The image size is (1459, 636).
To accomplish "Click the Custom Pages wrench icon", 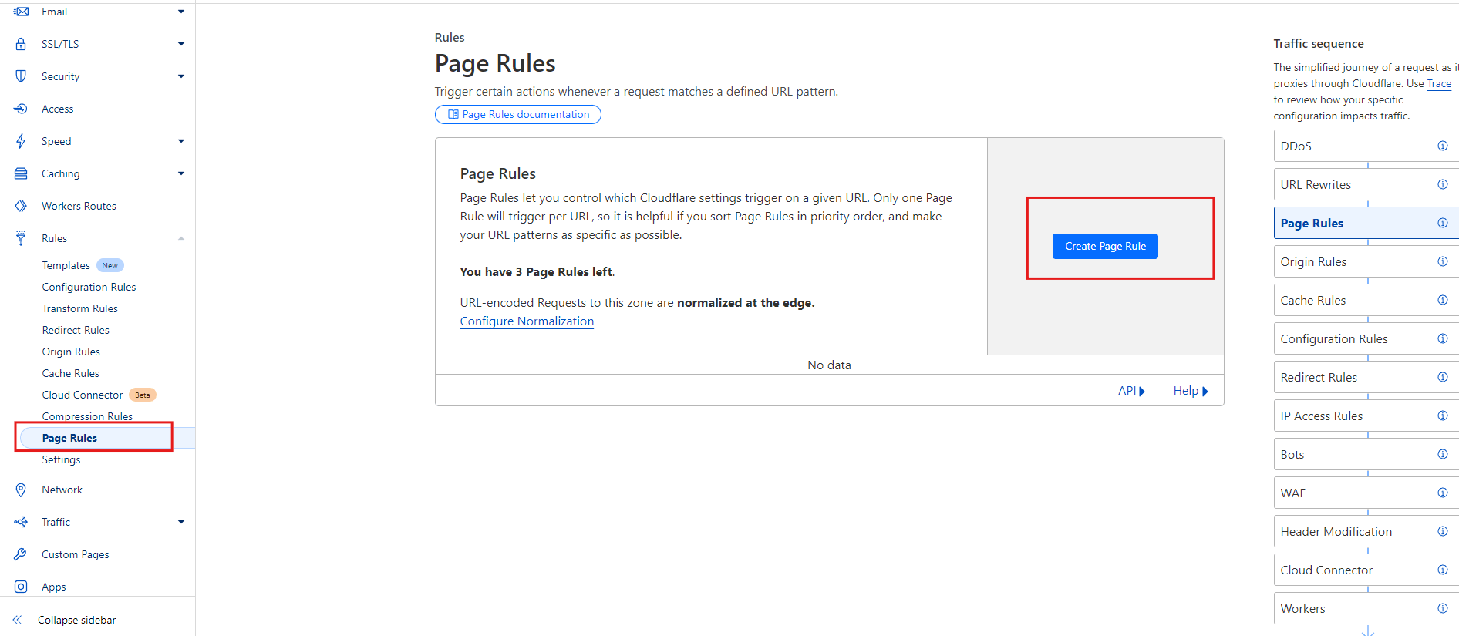I will [21, 554].
